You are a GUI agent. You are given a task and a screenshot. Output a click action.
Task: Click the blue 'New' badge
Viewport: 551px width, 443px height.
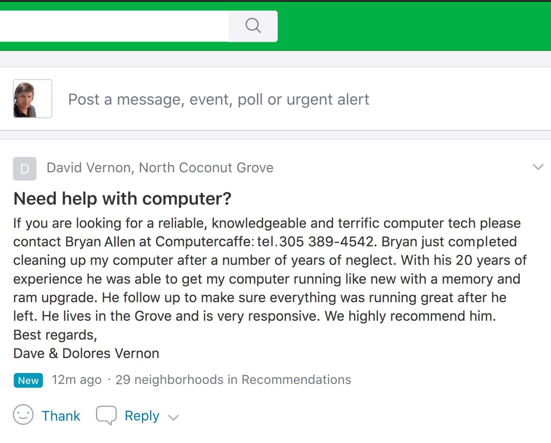pyautogui.click(x=28, y=380)
